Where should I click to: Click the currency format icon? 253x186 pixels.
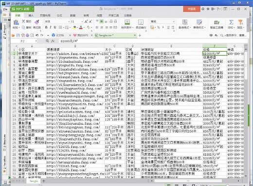(152, 27)
